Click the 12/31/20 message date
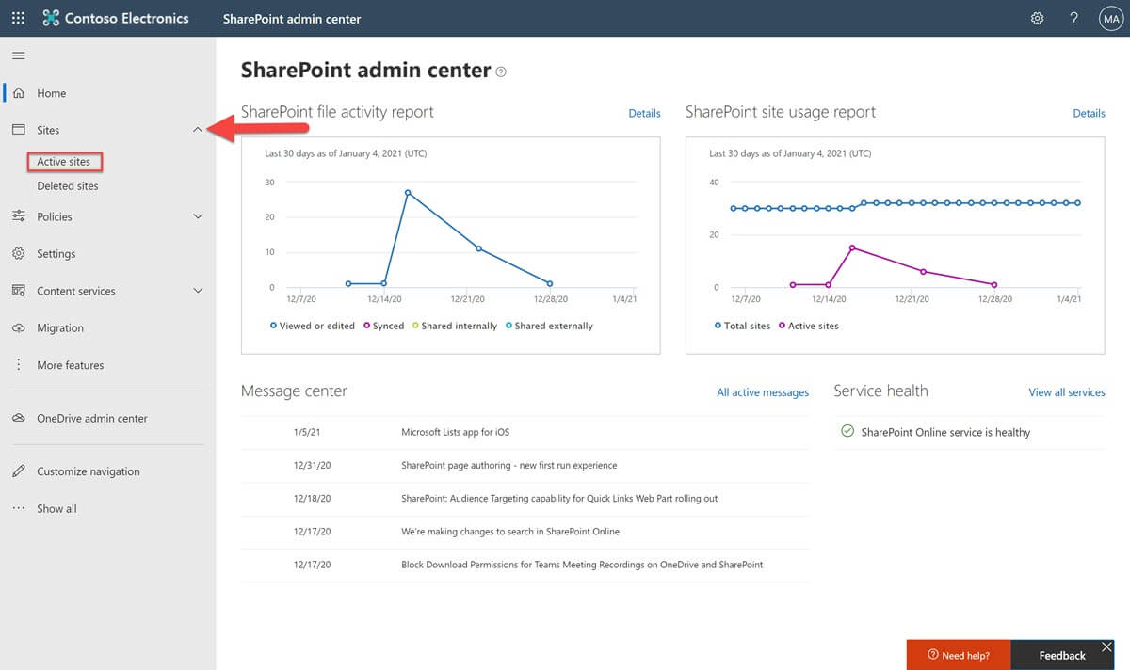The width and height of the screenshot is (1130, 670). point(312,465)
